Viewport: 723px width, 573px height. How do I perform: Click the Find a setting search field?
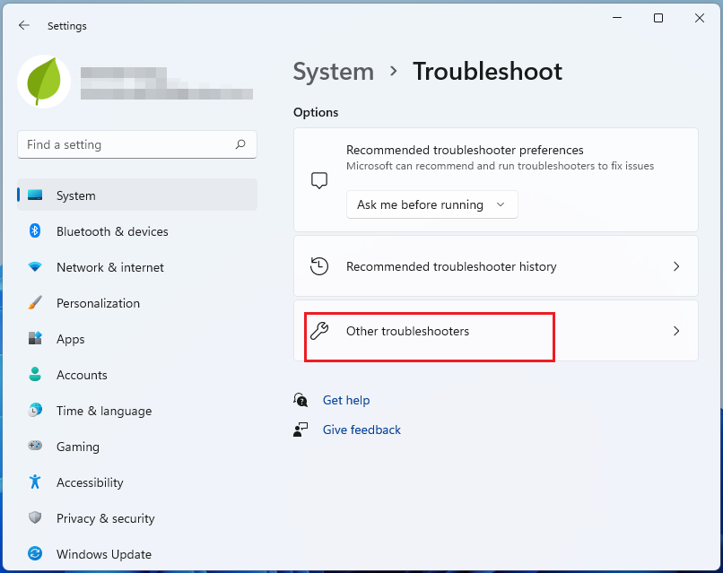point(136,144)
